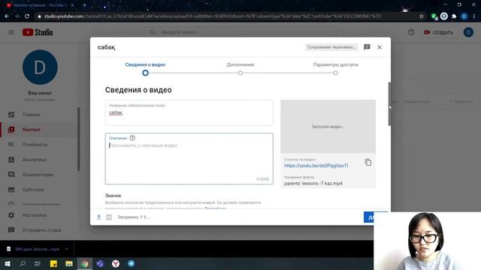
Task: Open Telegram from taskbar
Action: [131, 263]
